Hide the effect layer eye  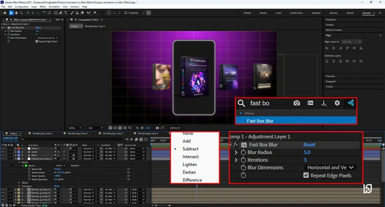(3, 155)
